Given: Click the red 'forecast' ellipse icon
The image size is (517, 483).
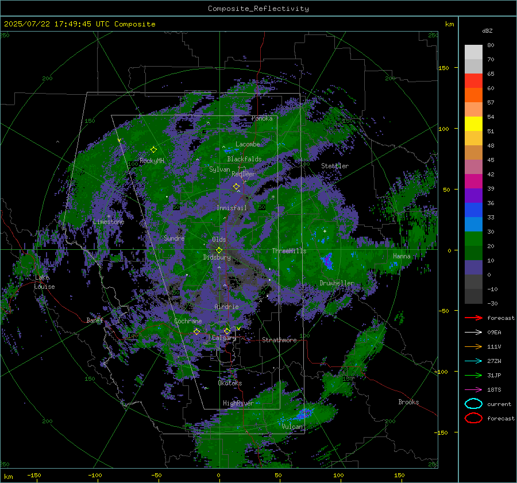Looking at the screenshot, I should click(x=473, y=418).
